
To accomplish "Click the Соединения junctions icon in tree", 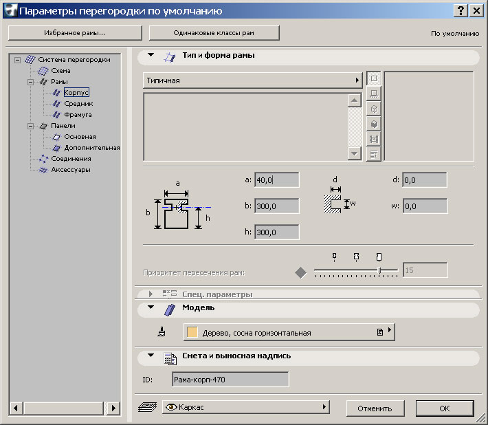I will point(43,159).
